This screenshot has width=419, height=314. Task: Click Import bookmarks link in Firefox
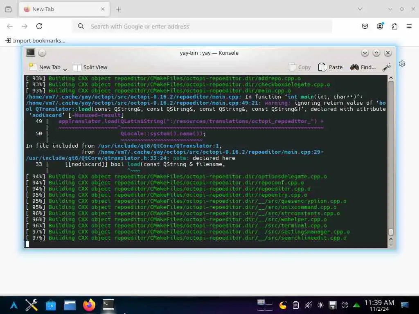pos(36,40)
